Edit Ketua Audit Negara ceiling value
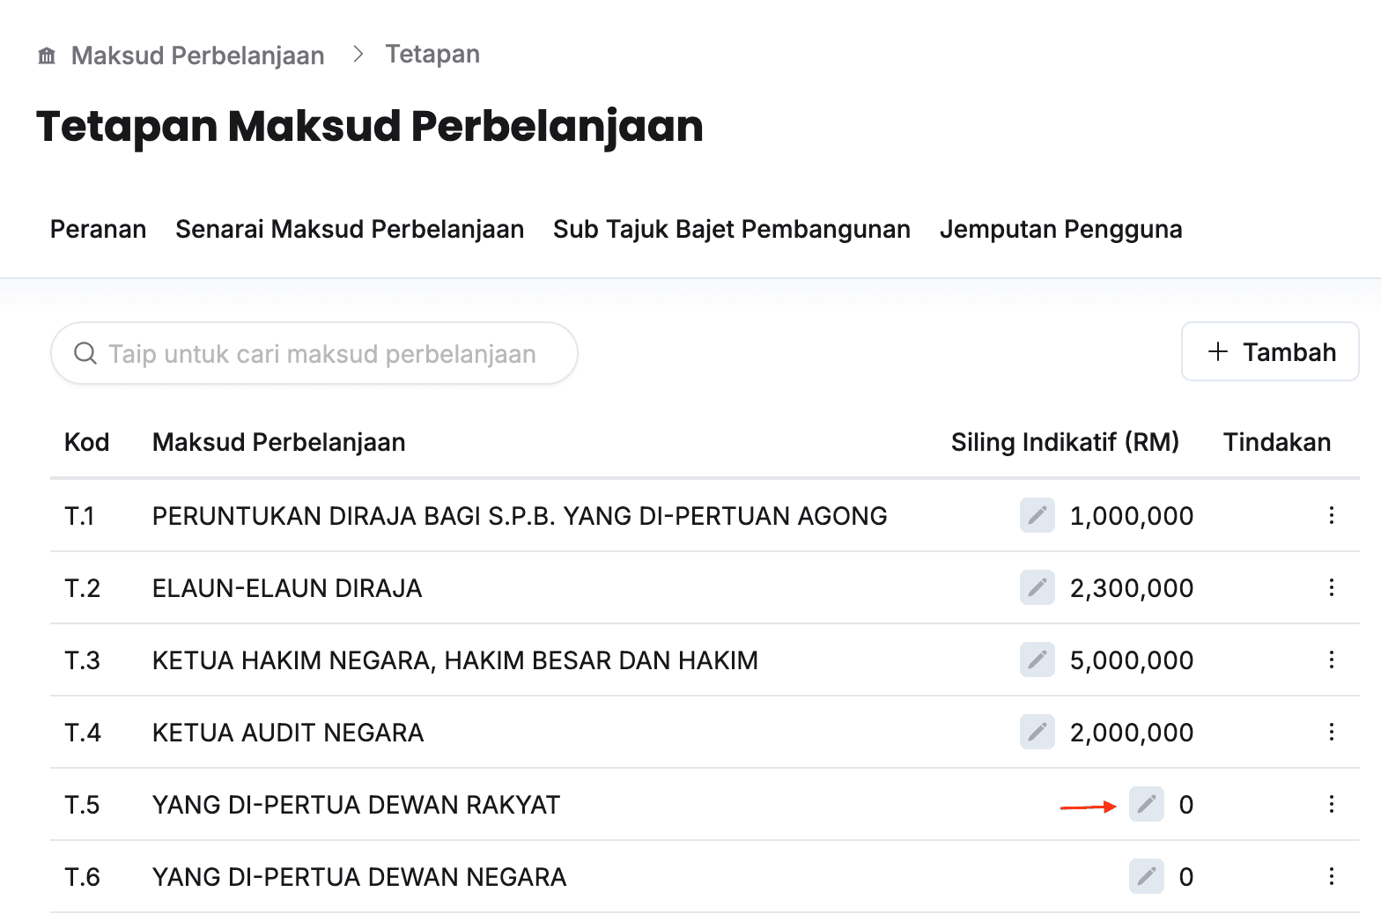 click(x=1037, y=732)
